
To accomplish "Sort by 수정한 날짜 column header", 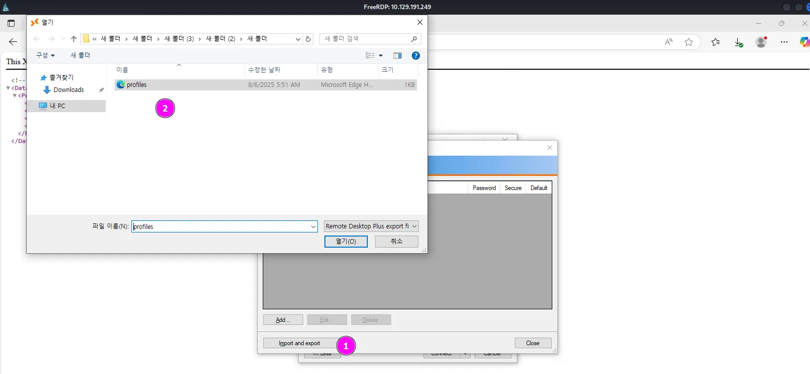I will 281,70.
